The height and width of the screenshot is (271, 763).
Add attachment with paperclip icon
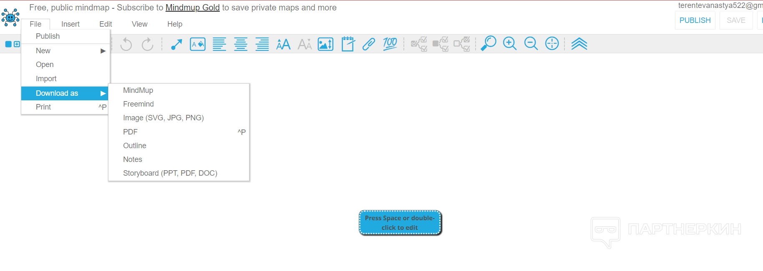pyautogui.click(x=369, y=44)
